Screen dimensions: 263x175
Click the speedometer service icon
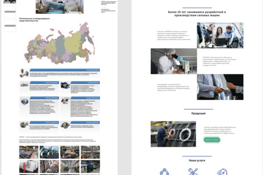click(222, 172)
